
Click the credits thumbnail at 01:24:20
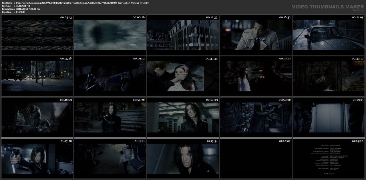pyautogui.click(x=329, y=159)
